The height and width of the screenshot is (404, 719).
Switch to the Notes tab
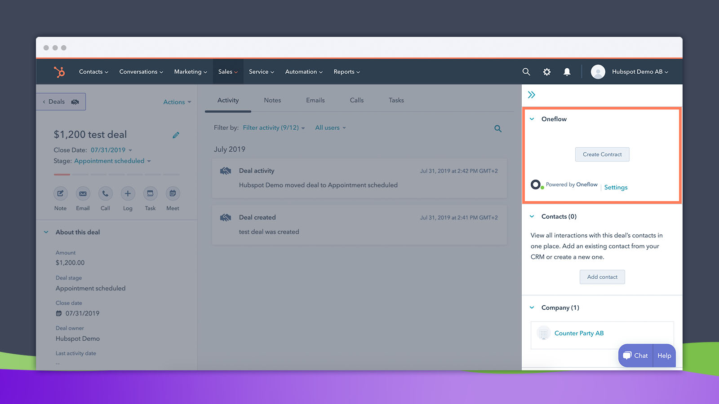(272, 100)
